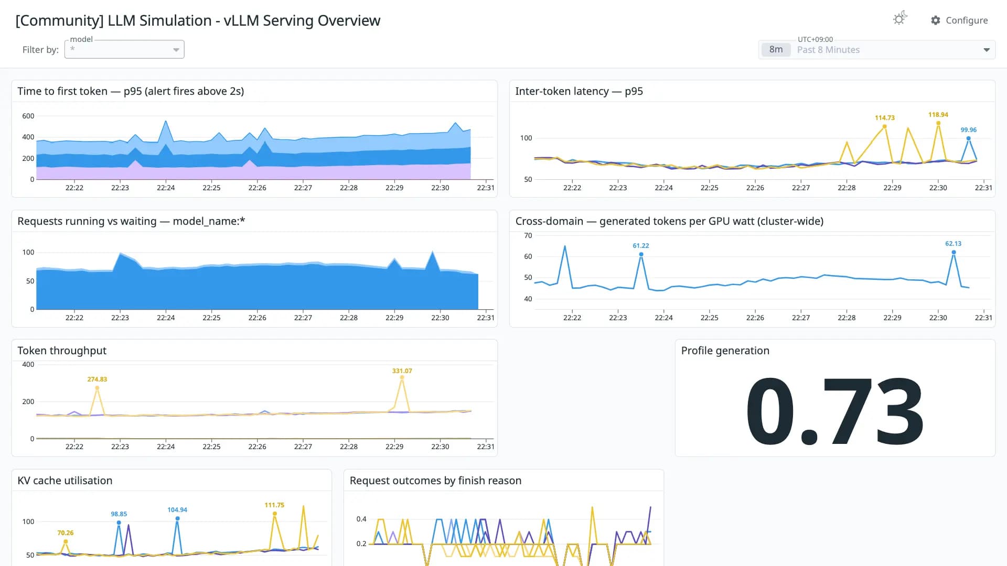Click the Inter-token latency p95 widget title

click(579, 91)
